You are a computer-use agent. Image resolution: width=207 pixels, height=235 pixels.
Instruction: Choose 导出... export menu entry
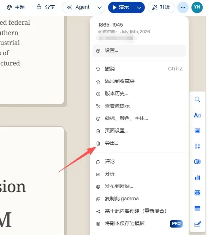coord(139,143)
